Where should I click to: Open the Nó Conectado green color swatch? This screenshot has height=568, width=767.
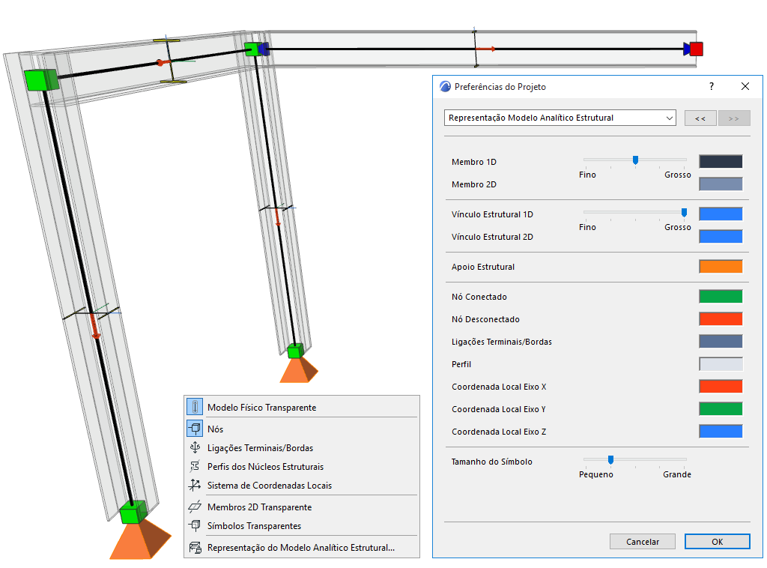pyautogui.click(x=721, y=297)
